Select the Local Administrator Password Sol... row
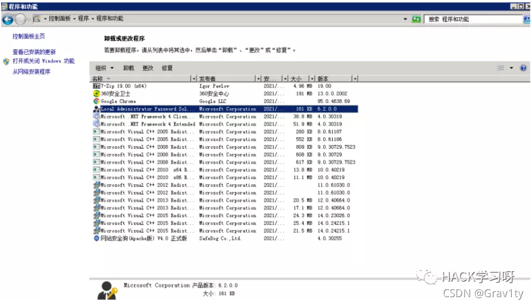 (224, 109)
